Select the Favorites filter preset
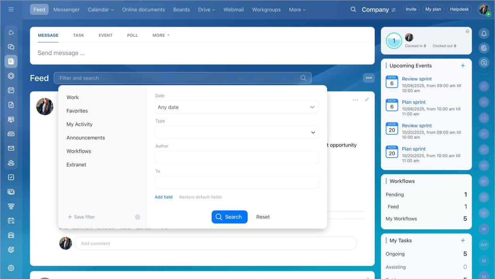495x279 pixels. 77,111
